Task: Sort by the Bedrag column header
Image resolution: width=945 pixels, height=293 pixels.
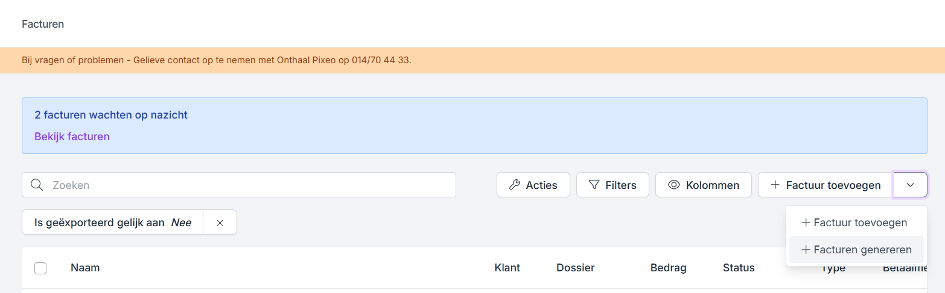Action: coord(668,268)
